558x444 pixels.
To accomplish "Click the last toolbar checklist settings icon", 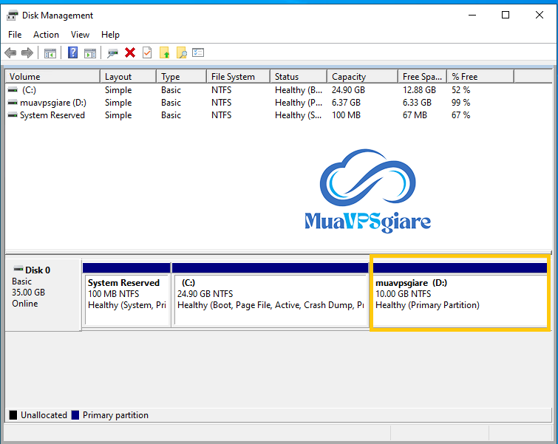I will pyautogui.click(x=198, y=52).
